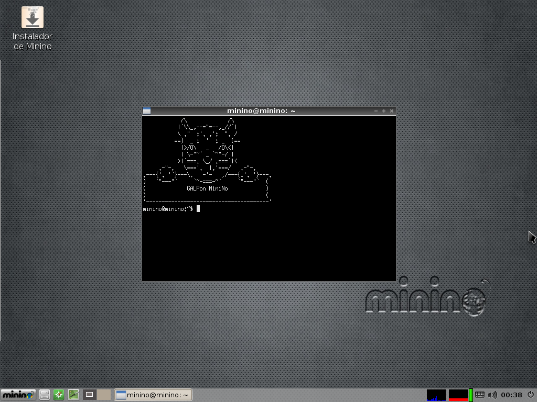Screen dimensions: 537x402
Task: Click the green battery level indicator
Action: pyautogui.click(x=471, y=395)
